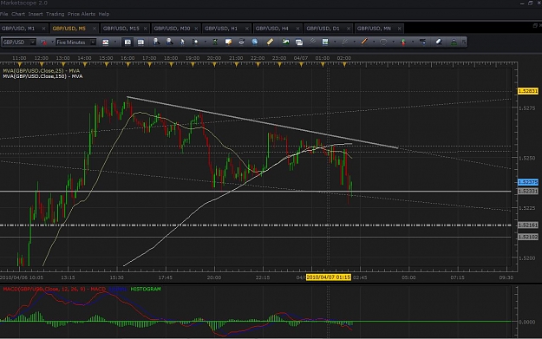
Task: Expand the arrow beside the crosshair icon
Action: coord(206,42)
